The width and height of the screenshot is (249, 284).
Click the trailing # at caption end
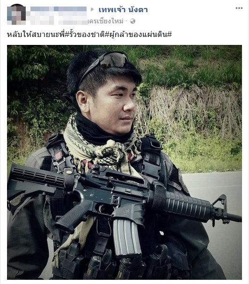click(169, 34)
